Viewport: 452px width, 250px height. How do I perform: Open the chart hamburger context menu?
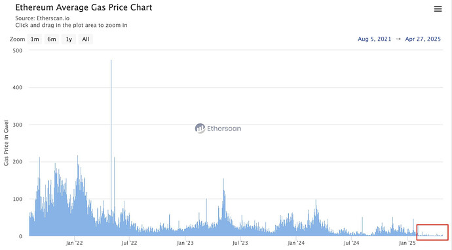[438, 9]
